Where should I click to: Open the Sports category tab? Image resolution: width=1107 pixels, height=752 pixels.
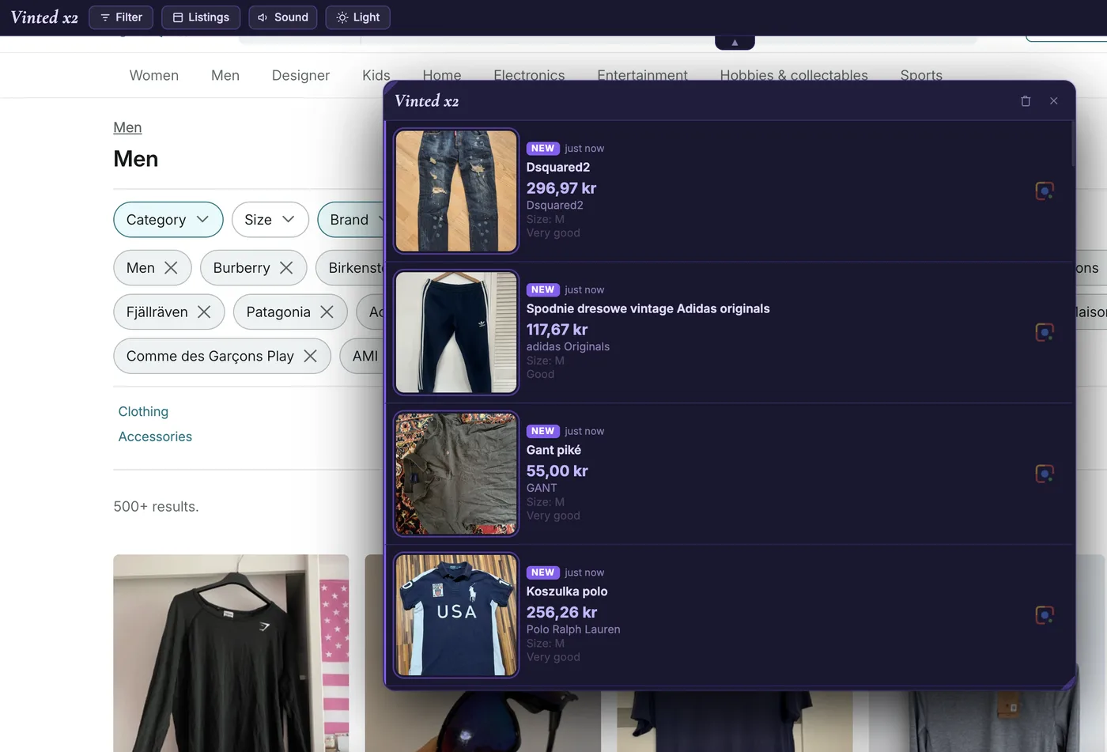921,75
